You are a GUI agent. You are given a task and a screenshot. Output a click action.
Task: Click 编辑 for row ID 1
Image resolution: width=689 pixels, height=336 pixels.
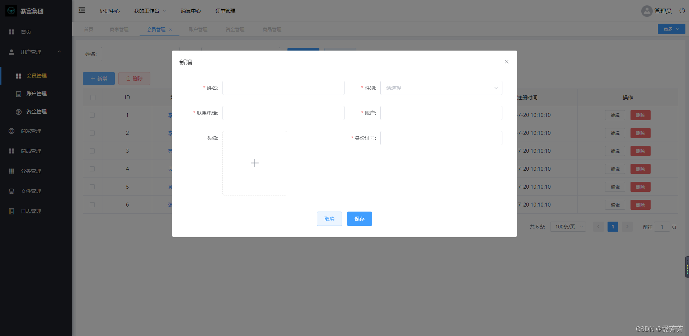(615, 115)
